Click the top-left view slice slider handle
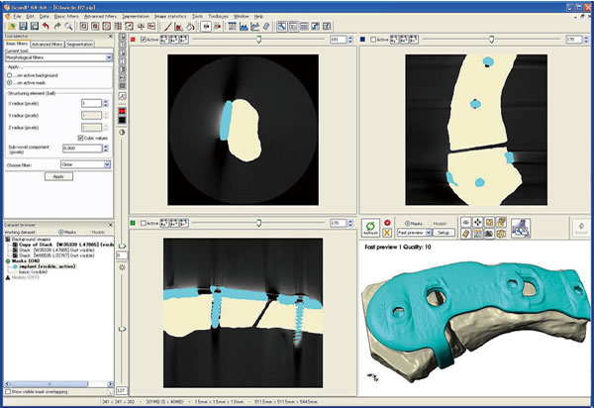 pos(258,40)
